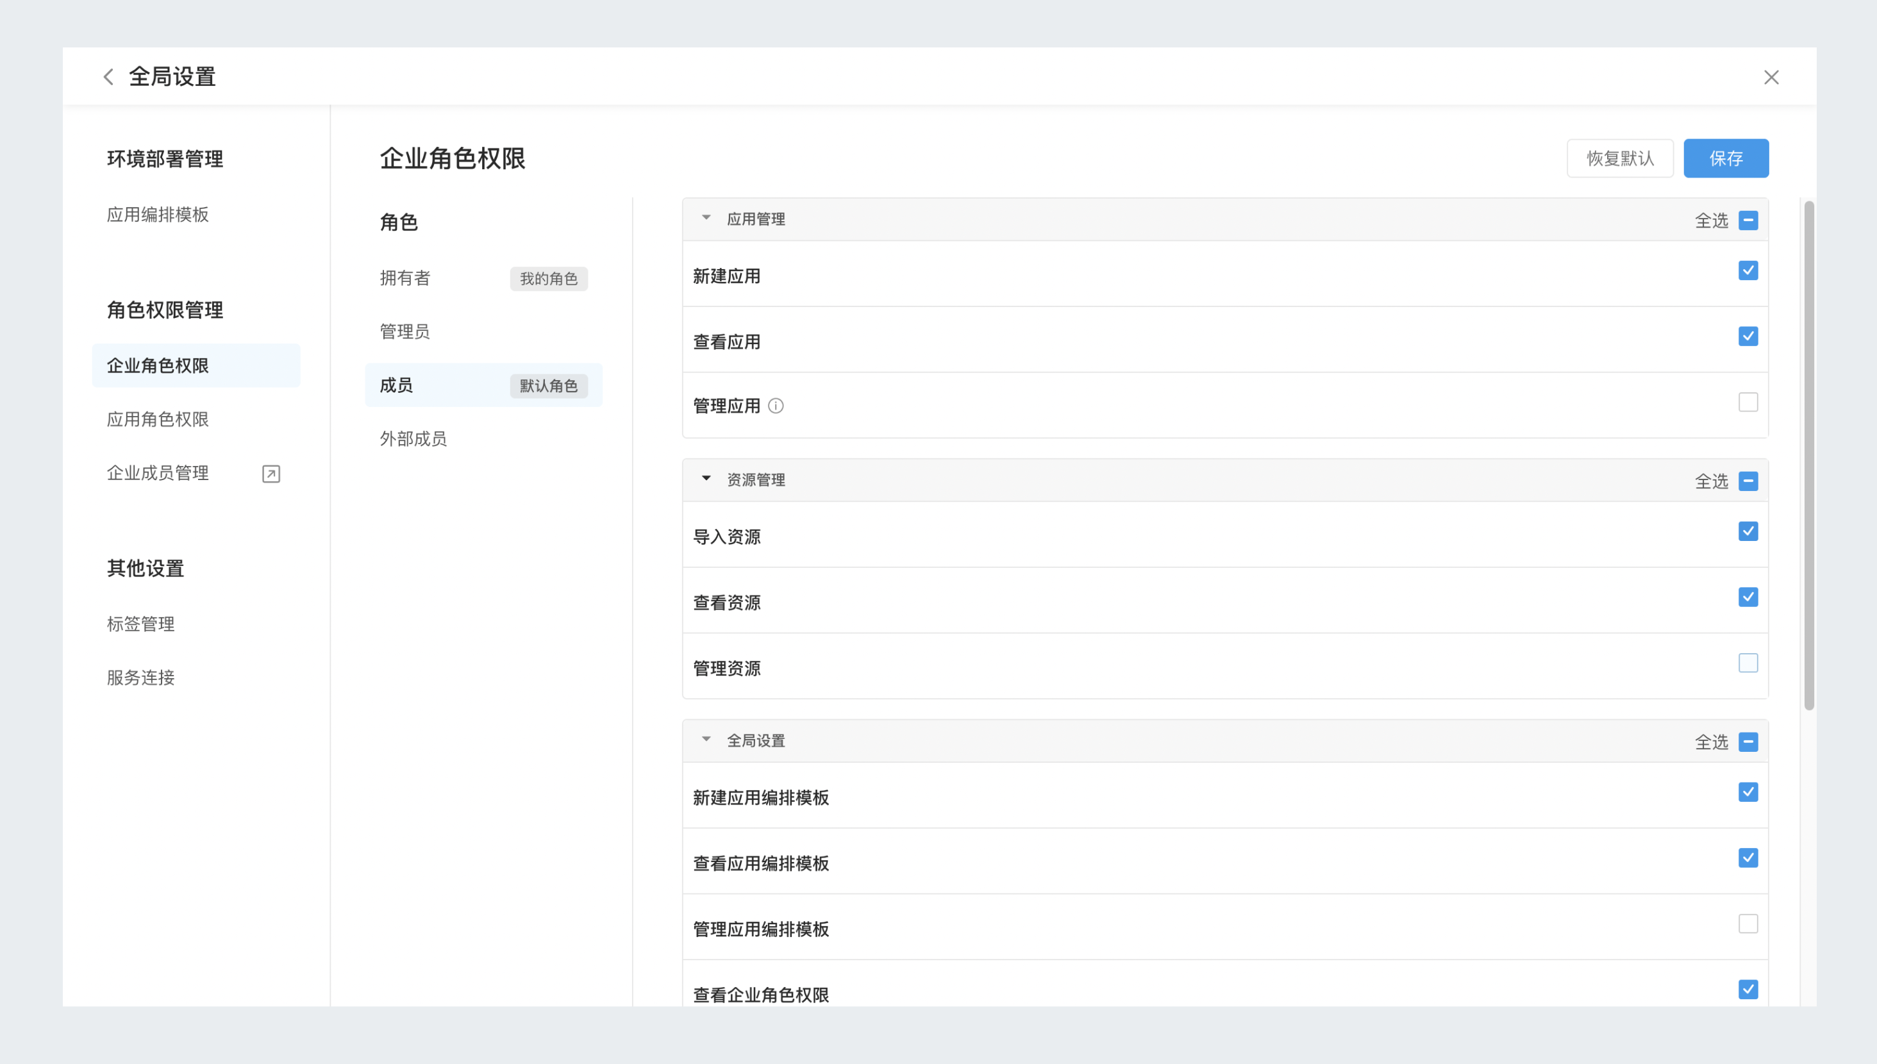The image size is (1877, 1064).
Task: Click the blue 保存 button
Action: 1726,158
